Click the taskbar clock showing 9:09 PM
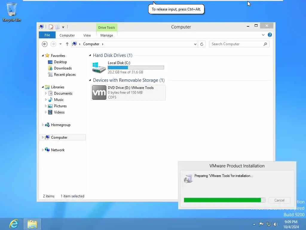Image resolution: width=306 pixels, height=230 pixels. coord(291,224)
